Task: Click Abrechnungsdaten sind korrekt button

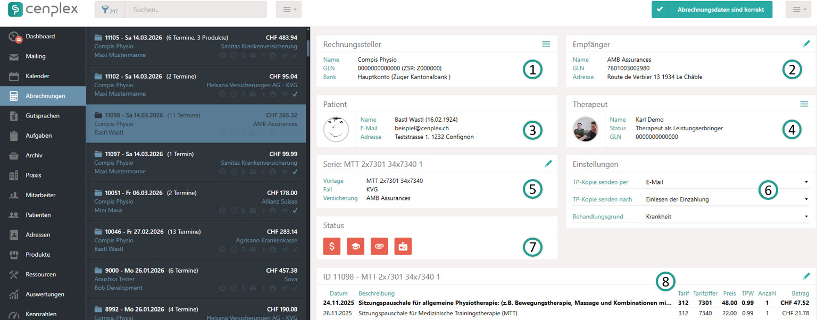Action: click(x=712, y=10)
